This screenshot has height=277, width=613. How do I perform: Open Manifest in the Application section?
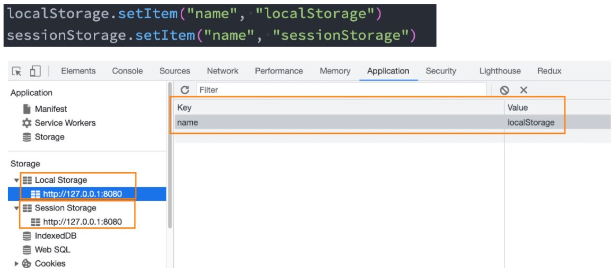point(51,109)
